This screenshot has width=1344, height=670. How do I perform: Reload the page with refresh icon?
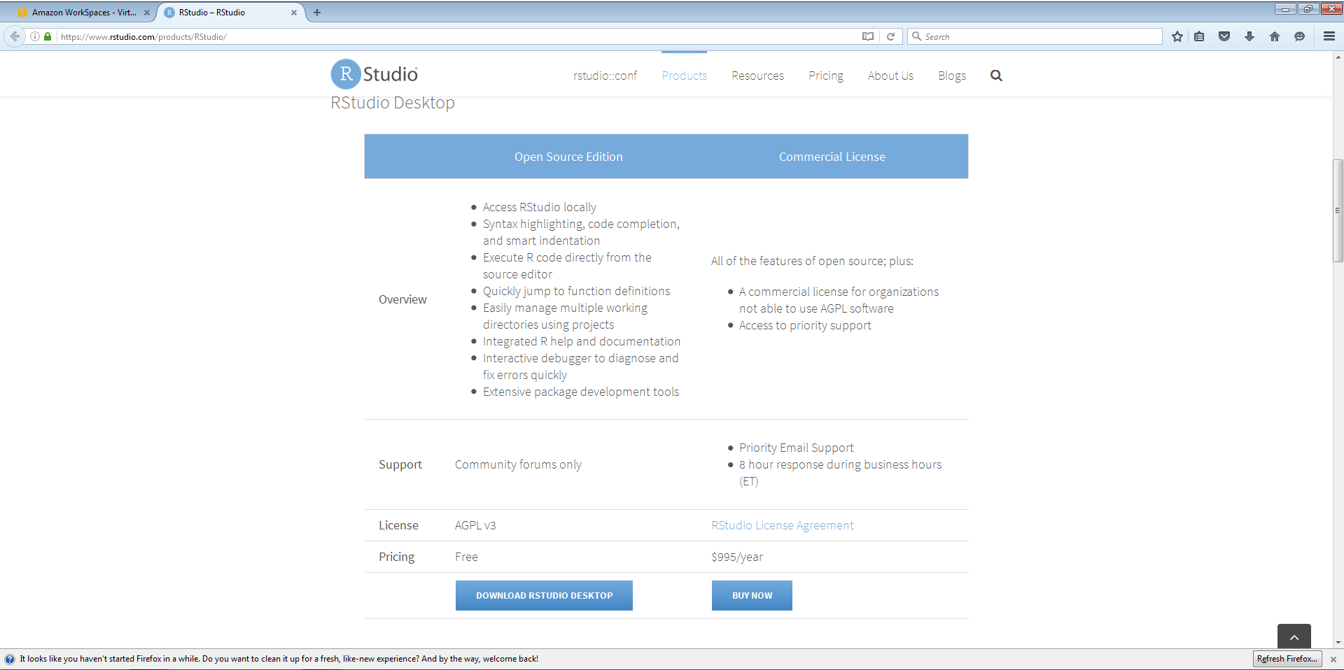point(890,36)
